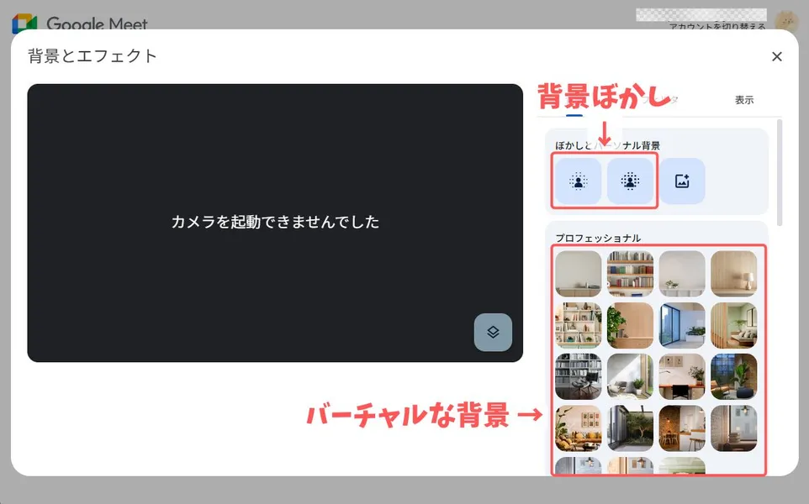809x504 pixels.
Task: Choose glass window city view background
Action: [x=682, y=325]
